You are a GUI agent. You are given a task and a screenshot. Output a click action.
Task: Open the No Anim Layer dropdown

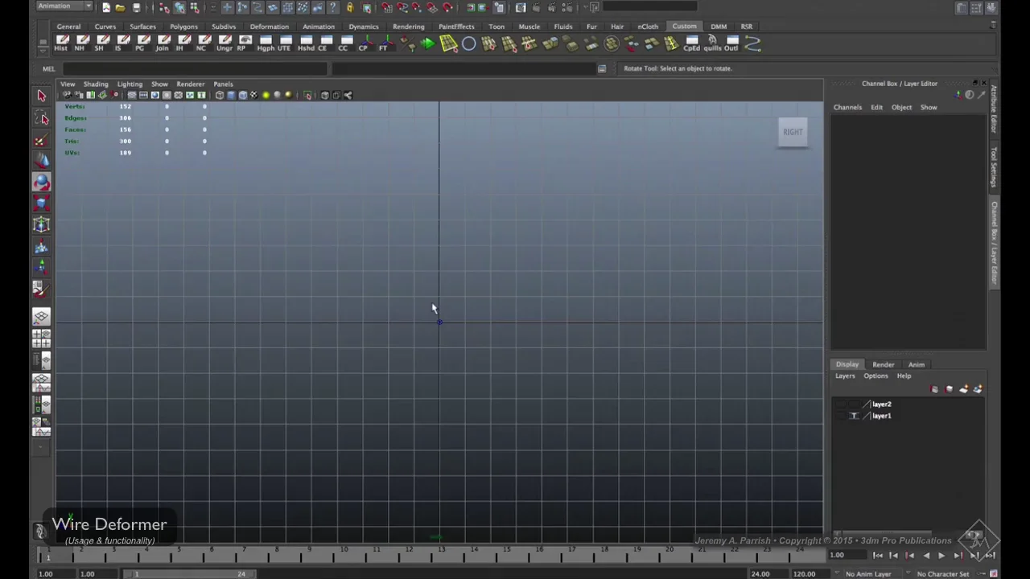point(867,574)
